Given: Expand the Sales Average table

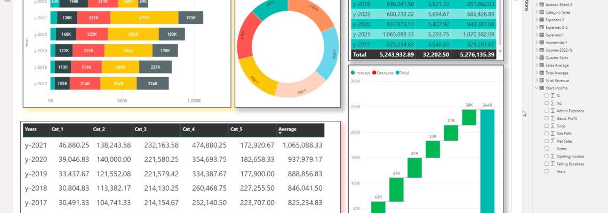Looking at the screenshot, I should tap(537, 65).
